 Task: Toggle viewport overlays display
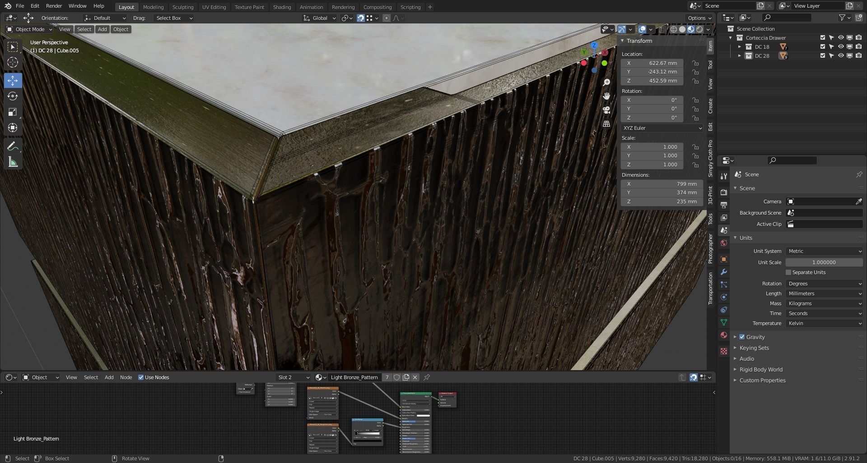pyautogui.click(x=642, y=29)
